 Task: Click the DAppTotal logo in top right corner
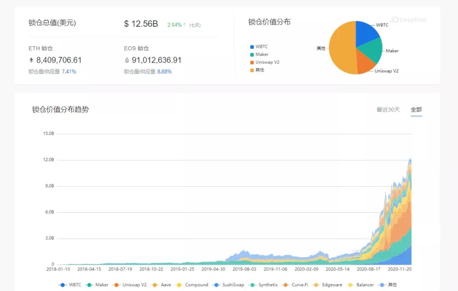tap(408, 20)
